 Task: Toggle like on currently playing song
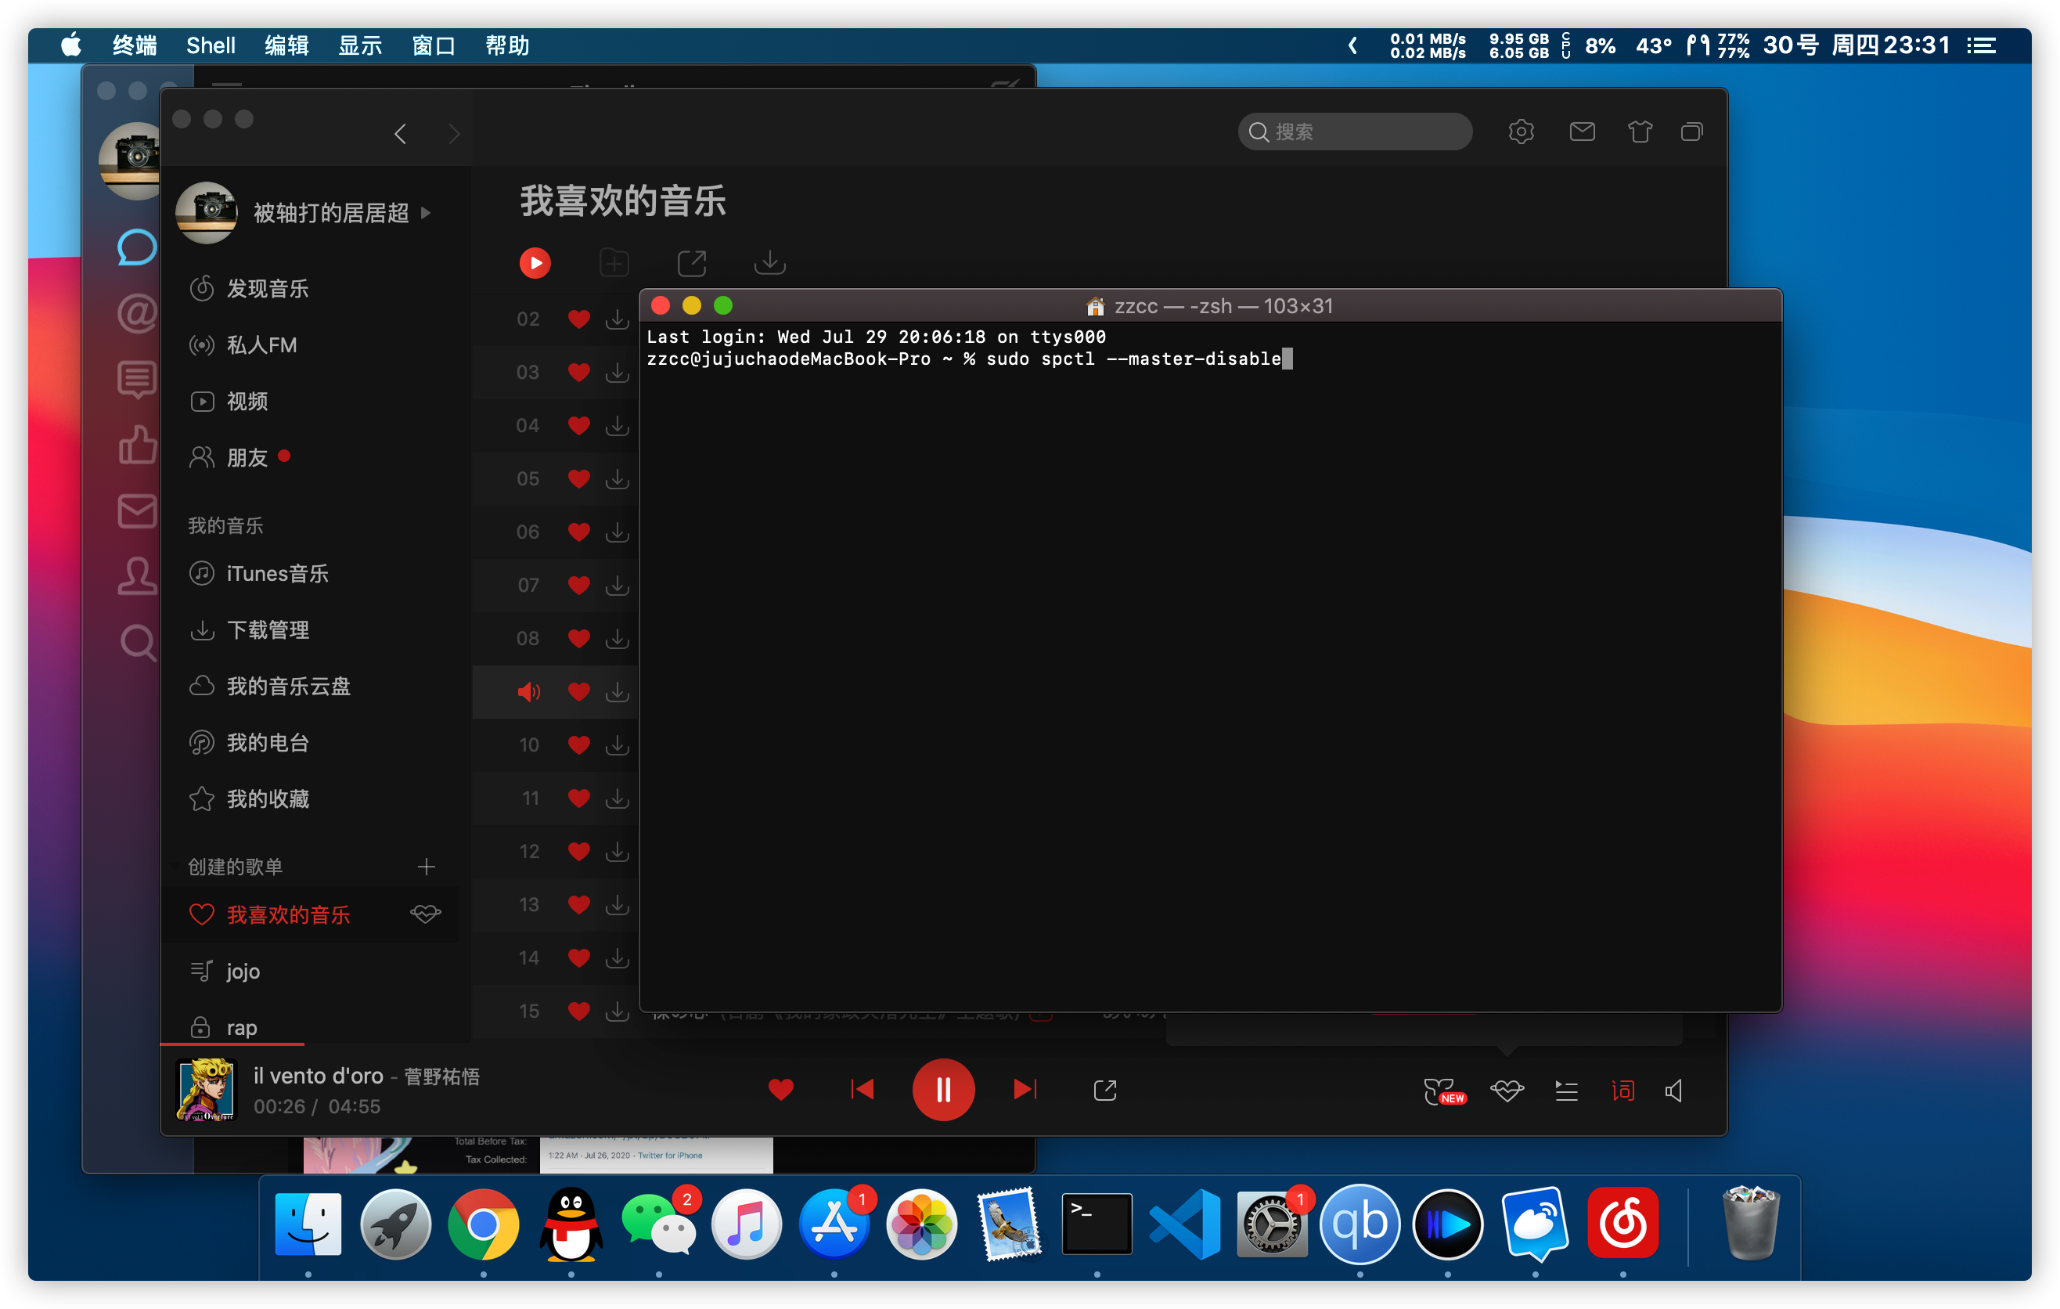coord(780,1090)
